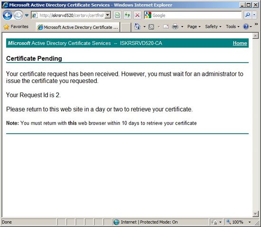The image size is (261, 227).
Task: Open the Page menu
Action: [x=194, y=27]
